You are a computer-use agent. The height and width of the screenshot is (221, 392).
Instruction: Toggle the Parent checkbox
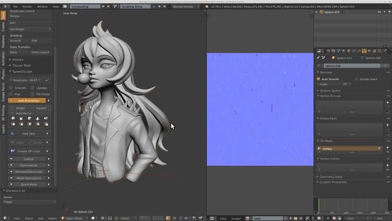pos(33,108)
